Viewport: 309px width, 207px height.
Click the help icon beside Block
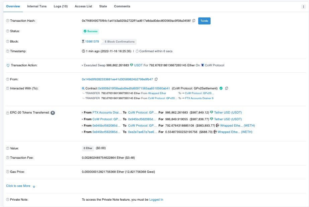pos(8,42)
